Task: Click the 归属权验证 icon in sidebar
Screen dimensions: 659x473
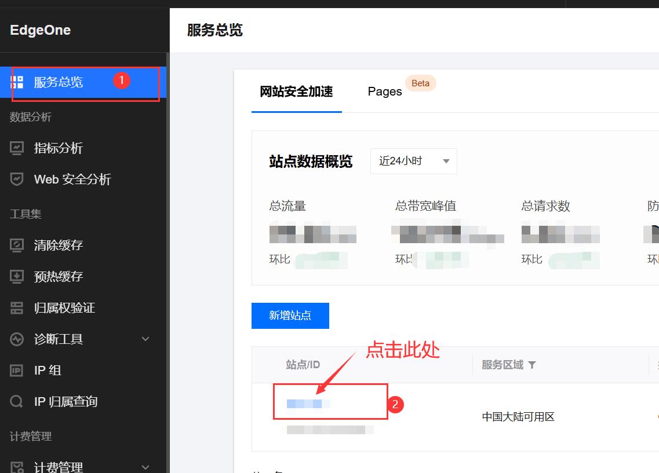Action: (x=17, y=308)
